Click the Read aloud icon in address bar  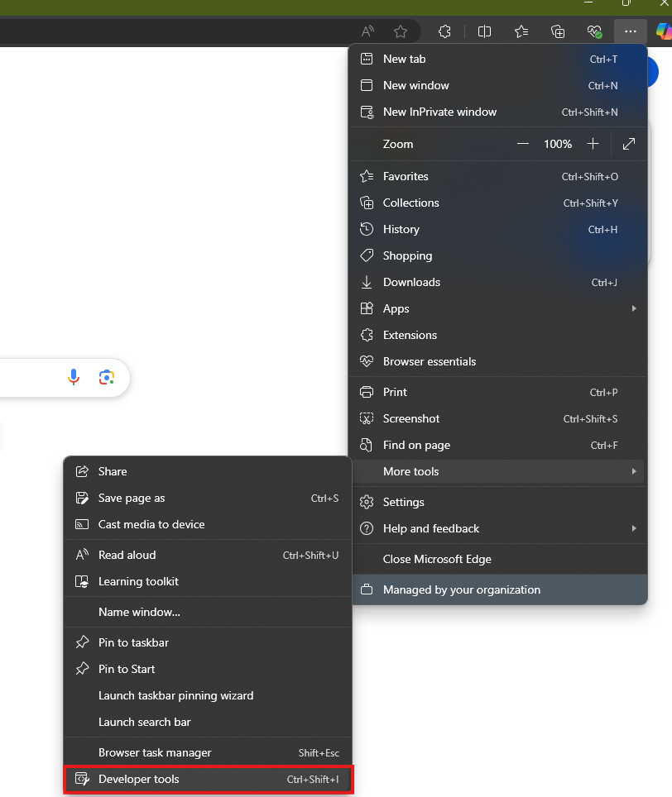coord(368,31)
